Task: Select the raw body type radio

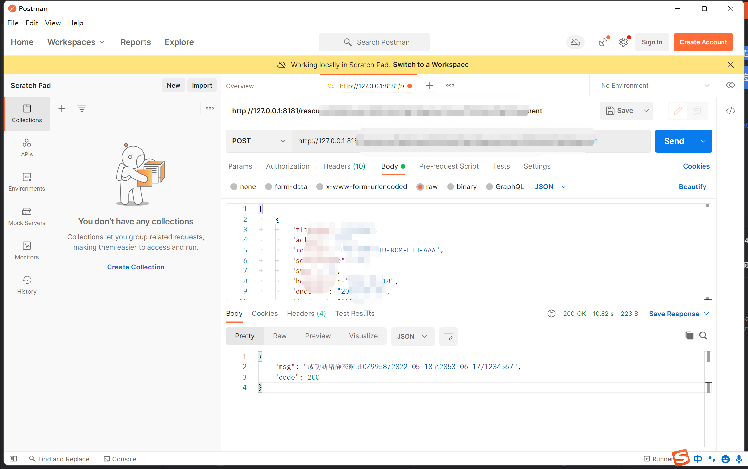Action: click(420, 187)
